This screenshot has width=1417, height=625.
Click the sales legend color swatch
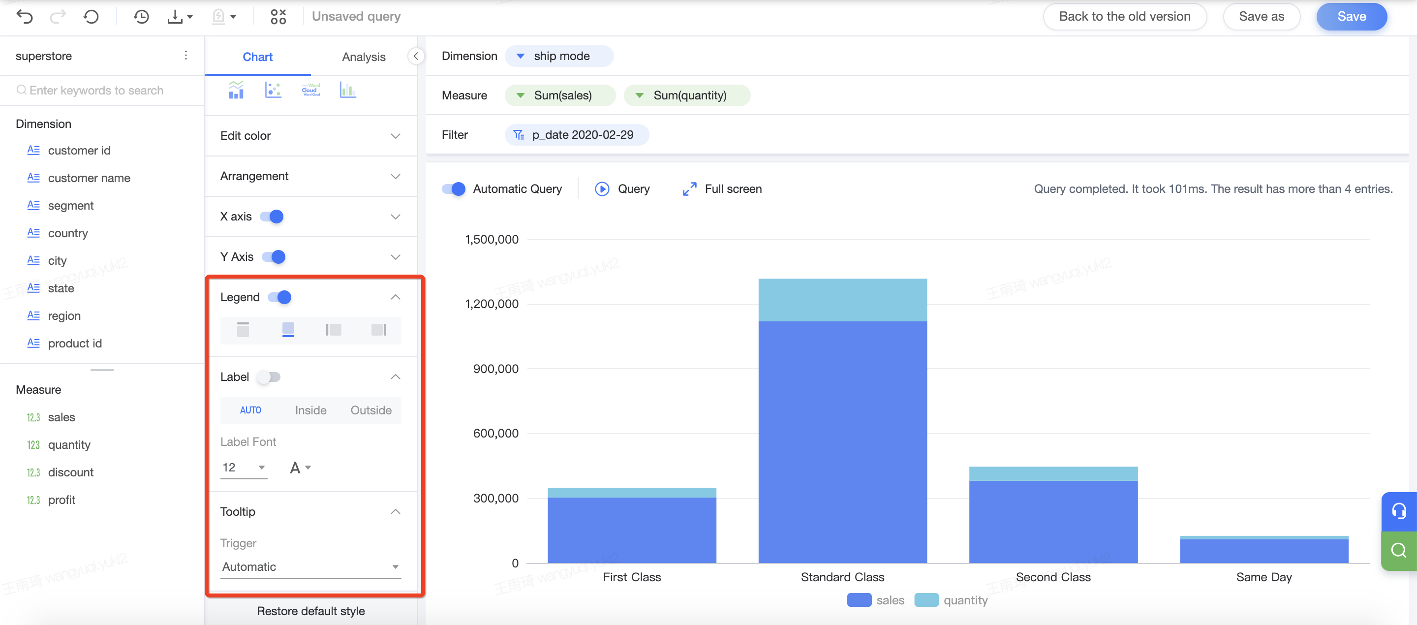[859, 600]
